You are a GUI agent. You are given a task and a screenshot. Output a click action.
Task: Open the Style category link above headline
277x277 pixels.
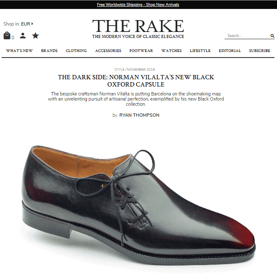click(x=119, y=69)
